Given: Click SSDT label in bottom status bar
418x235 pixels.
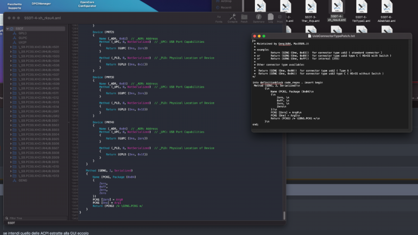Looking at the screenshot, I should 11,223.
